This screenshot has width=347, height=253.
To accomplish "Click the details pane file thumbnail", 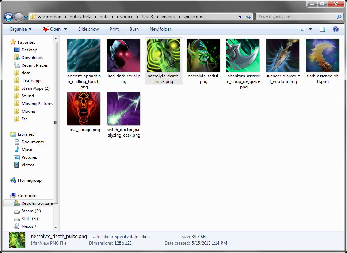I will 17,240.
